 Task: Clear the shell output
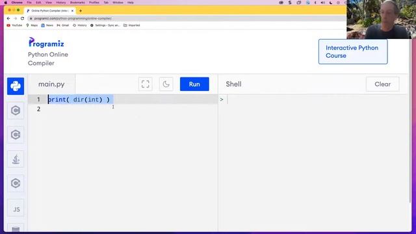(383, 84)
